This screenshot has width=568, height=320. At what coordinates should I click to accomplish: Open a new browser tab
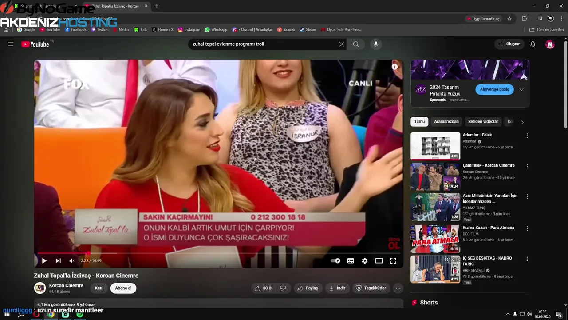[157, 6]
